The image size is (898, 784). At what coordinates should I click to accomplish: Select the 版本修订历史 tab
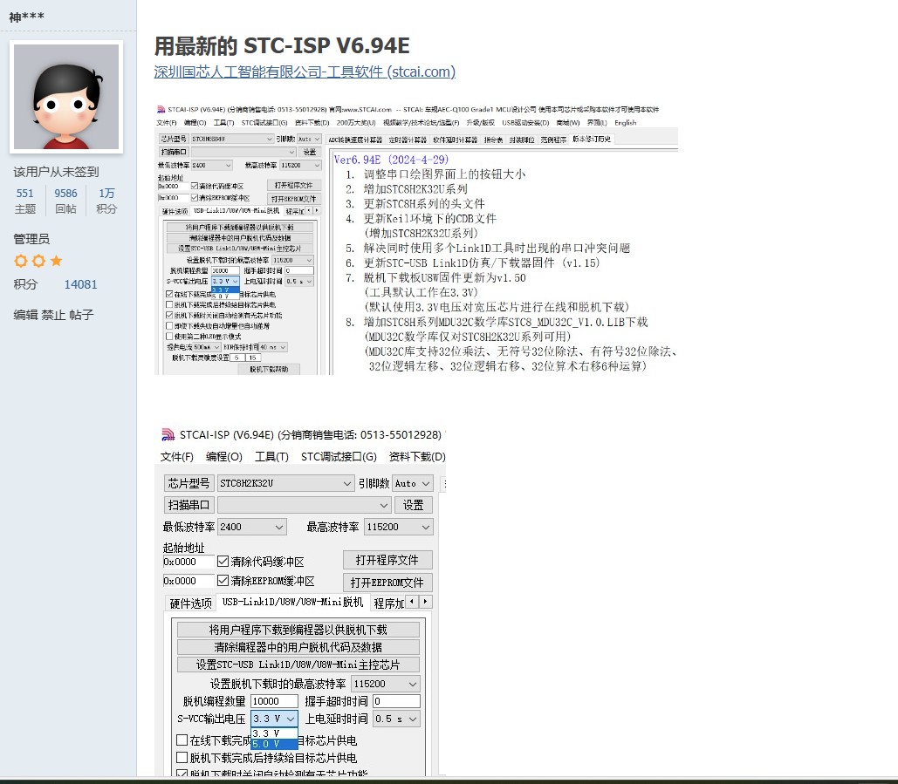point(592,139)
